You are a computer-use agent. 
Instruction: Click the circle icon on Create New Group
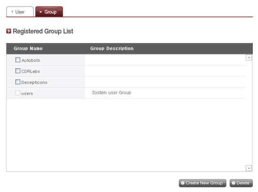pyautogui.click(x=182, y=183)
